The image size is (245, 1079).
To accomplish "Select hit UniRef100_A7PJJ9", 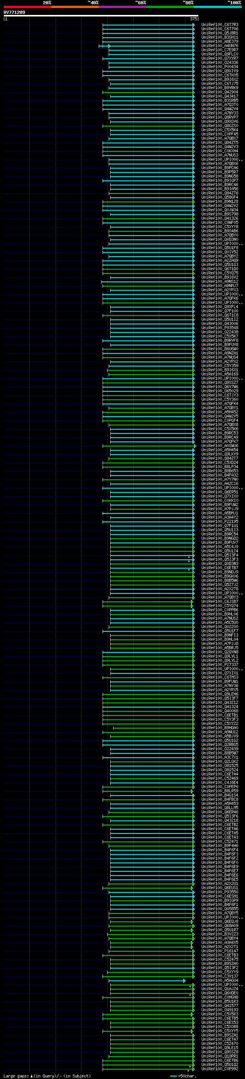I will 219,509.
